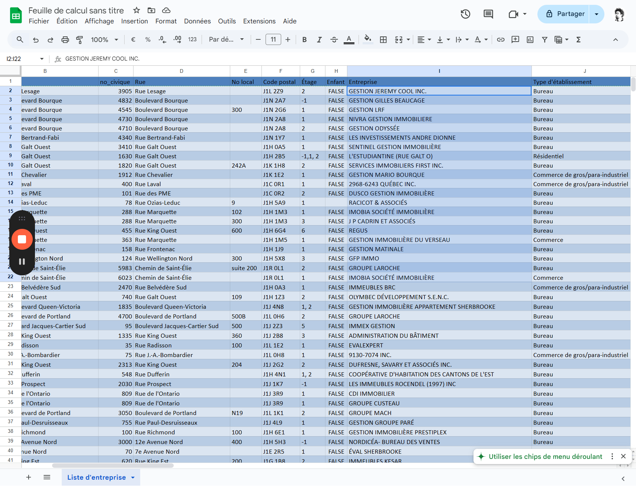Screen dimensions: 636x486
Task: Start a video call
Action: coord(513,14)
